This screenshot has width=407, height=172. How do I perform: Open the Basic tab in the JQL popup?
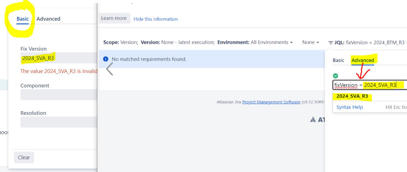click(339, 60)
